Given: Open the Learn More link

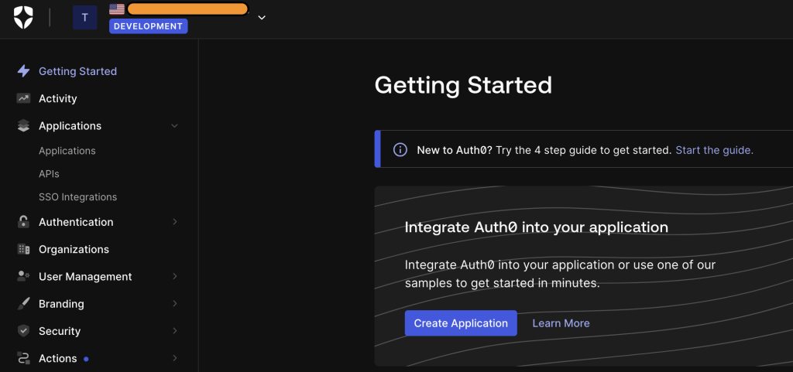Looking at the screenshot, I should tap(561, 323).
